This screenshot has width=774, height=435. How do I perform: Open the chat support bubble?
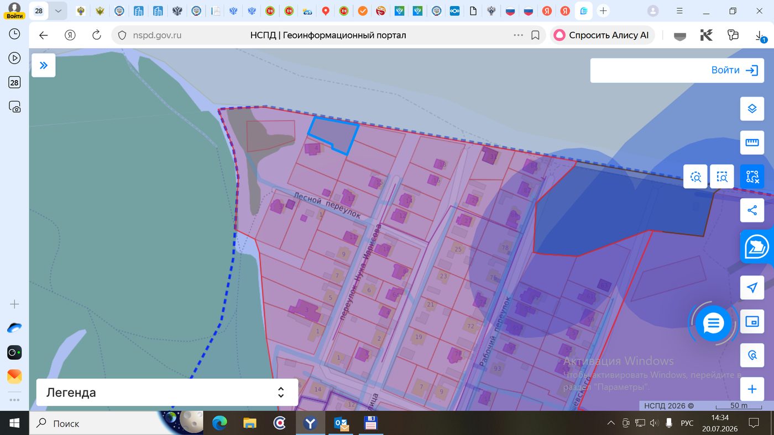(x=713, y=323)
